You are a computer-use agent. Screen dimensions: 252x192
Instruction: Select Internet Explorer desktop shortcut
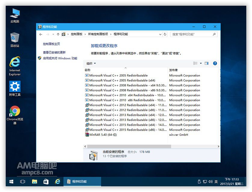pos(15,66)
